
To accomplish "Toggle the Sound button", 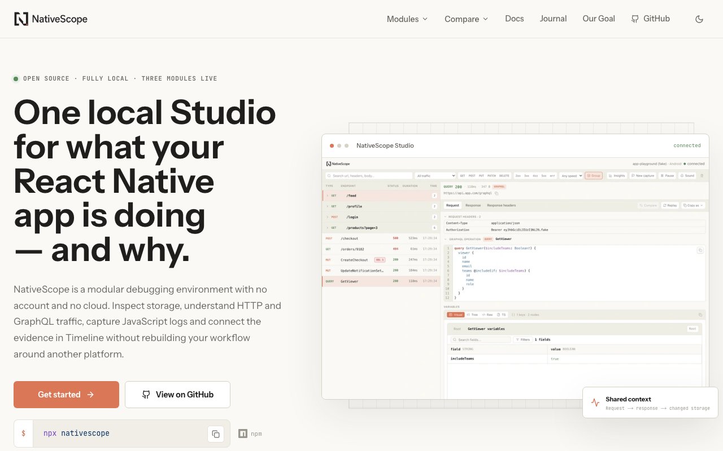I will pos(687,176).
